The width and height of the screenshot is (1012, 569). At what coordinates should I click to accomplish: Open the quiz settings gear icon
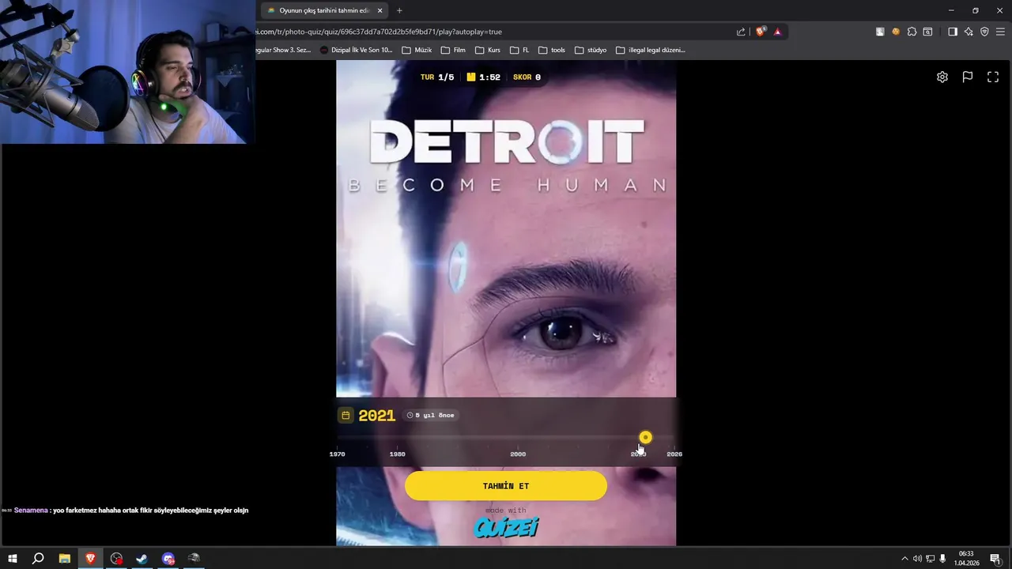point(942,77)
